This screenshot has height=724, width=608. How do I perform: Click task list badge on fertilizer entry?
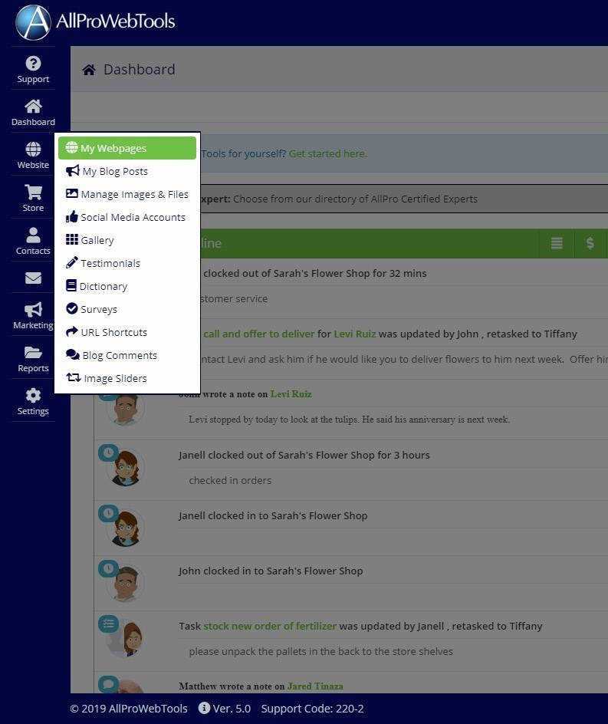(x=108, y=624)
